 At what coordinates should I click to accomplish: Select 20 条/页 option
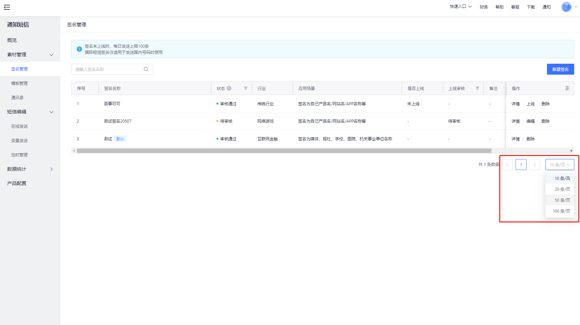click(x=562, y=189)
